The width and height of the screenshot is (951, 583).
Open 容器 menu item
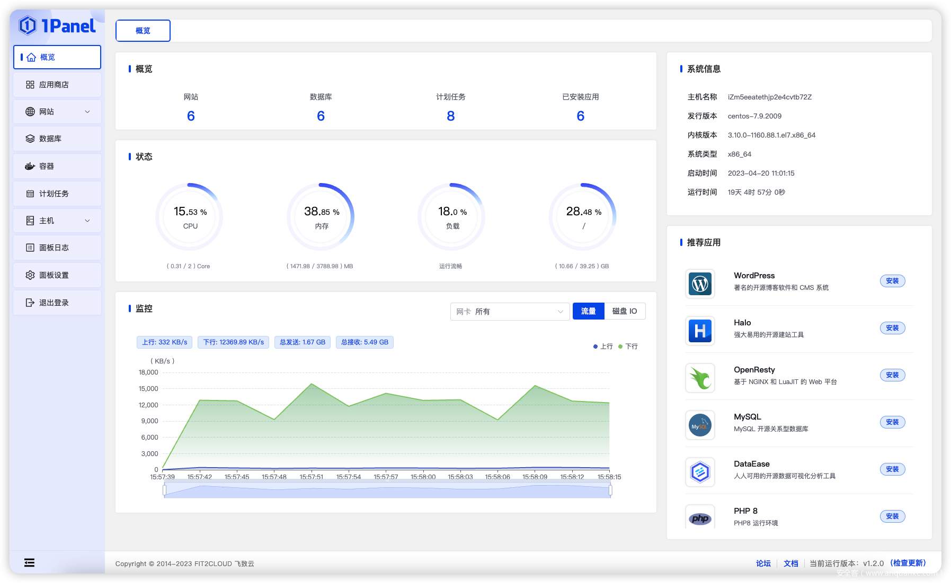[x=57, y=166]
